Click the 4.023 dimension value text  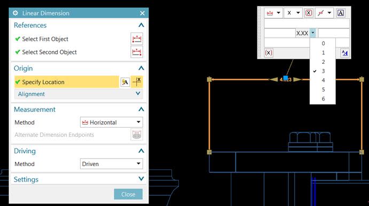286,79
